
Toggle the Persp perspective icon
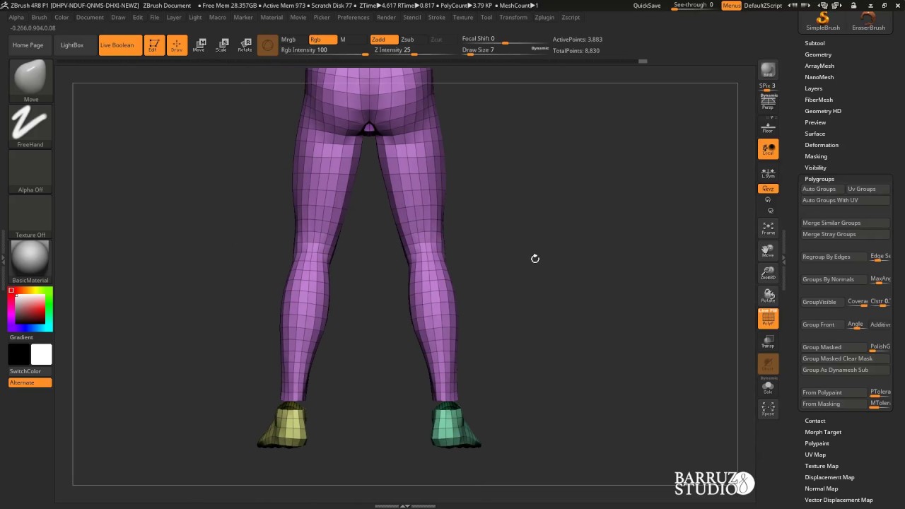tap(768, 102)
